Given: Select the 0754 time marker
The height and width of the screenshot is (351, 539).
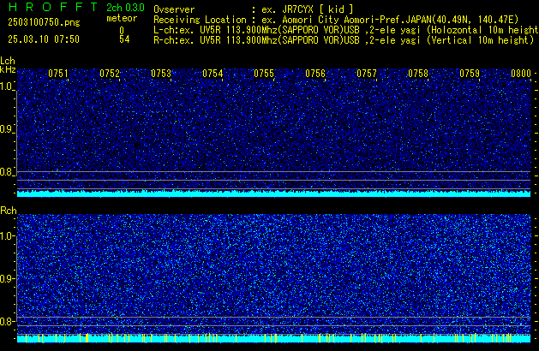Looking at the screenshot, I should (213, 74).
